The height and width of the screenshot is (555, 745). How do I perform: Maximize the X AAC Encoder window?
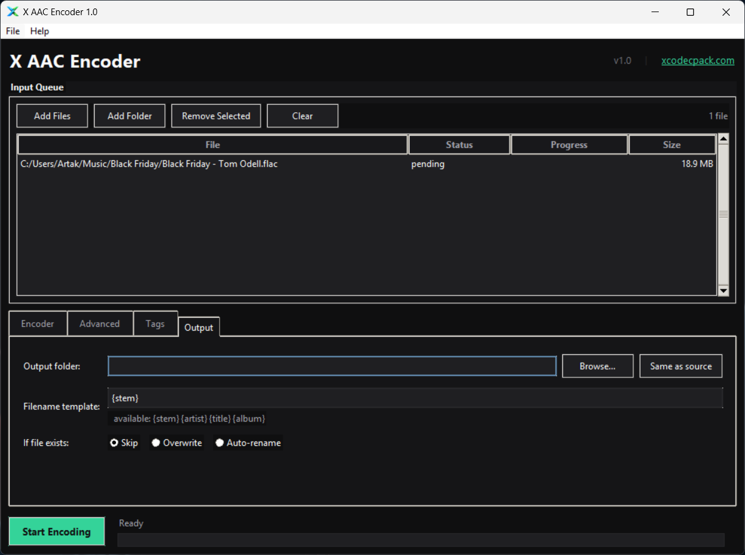(690, 12)
